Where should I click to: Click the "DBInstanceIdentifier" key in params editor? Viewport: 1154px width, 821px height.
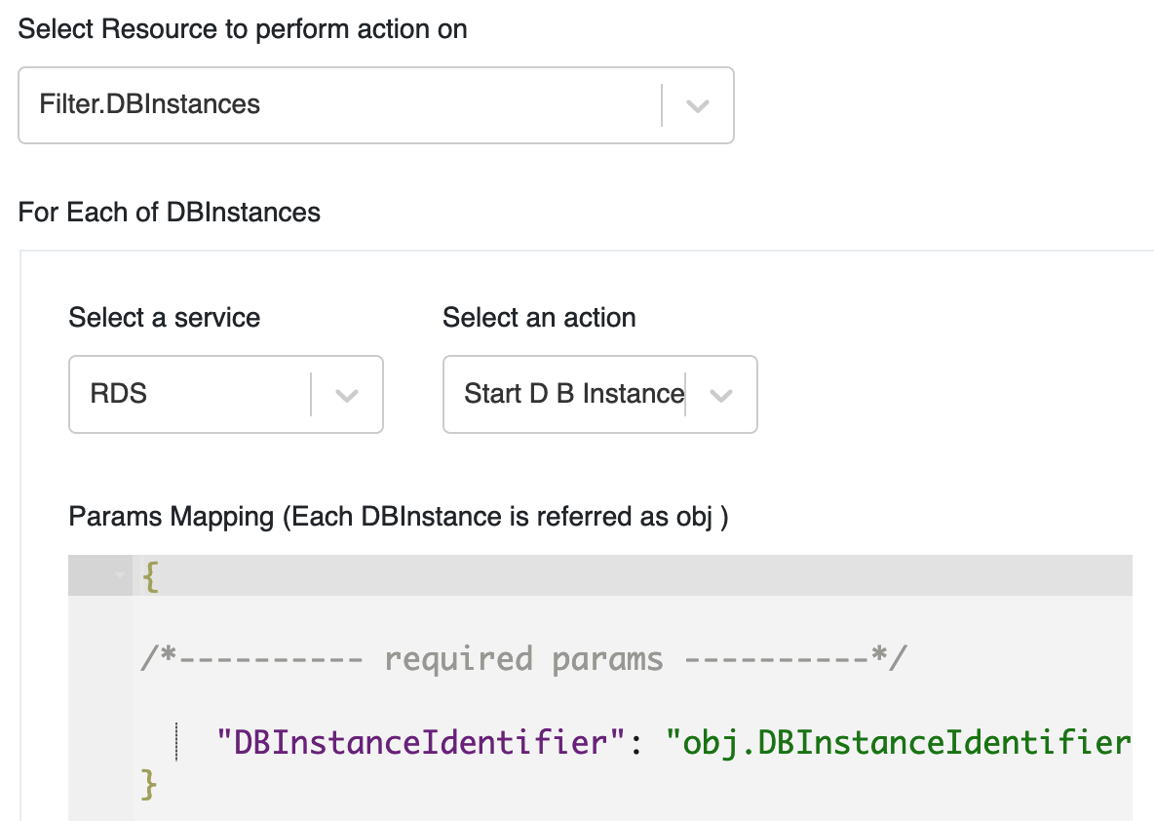point(420,742)
